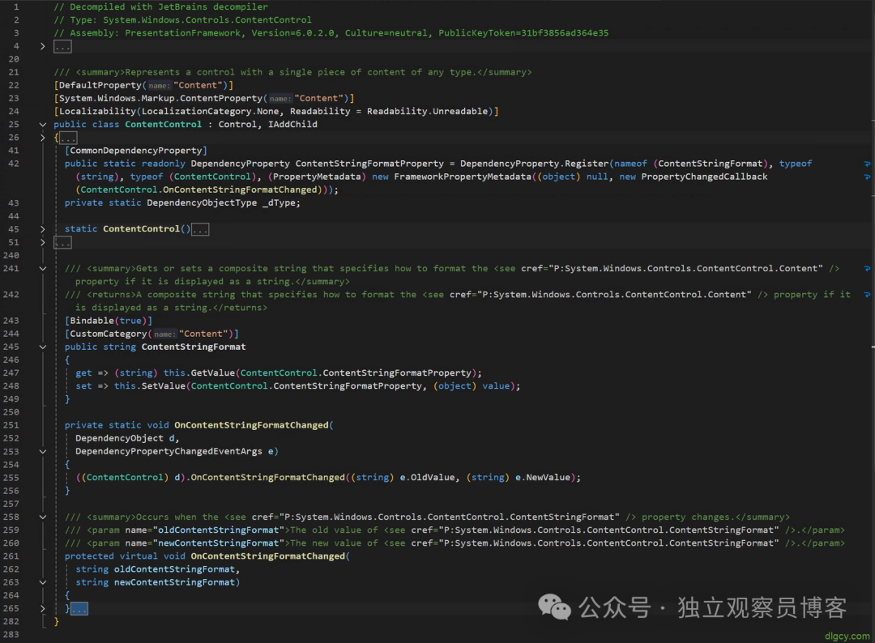Expand the folded block at line 26

42,138
